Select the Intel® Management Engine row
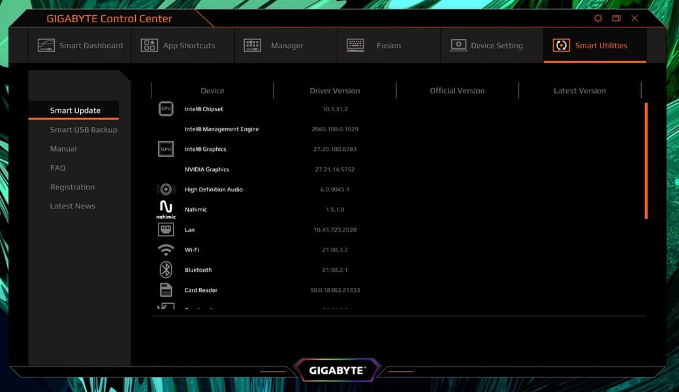The image size is (679, 392). coord(222,129)
